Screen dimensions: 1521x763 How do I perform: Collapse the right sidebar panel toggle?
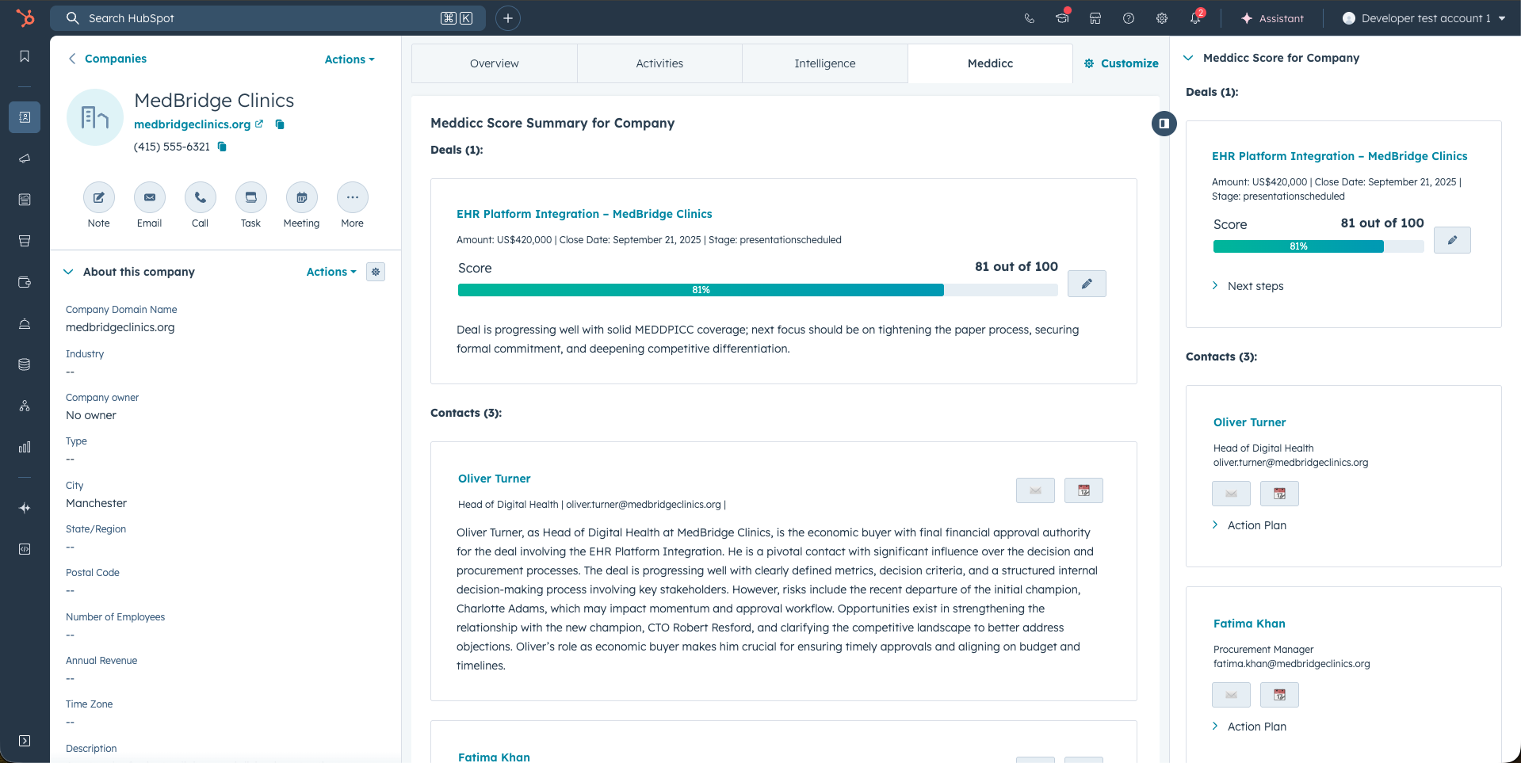[x=1164, y=124]
